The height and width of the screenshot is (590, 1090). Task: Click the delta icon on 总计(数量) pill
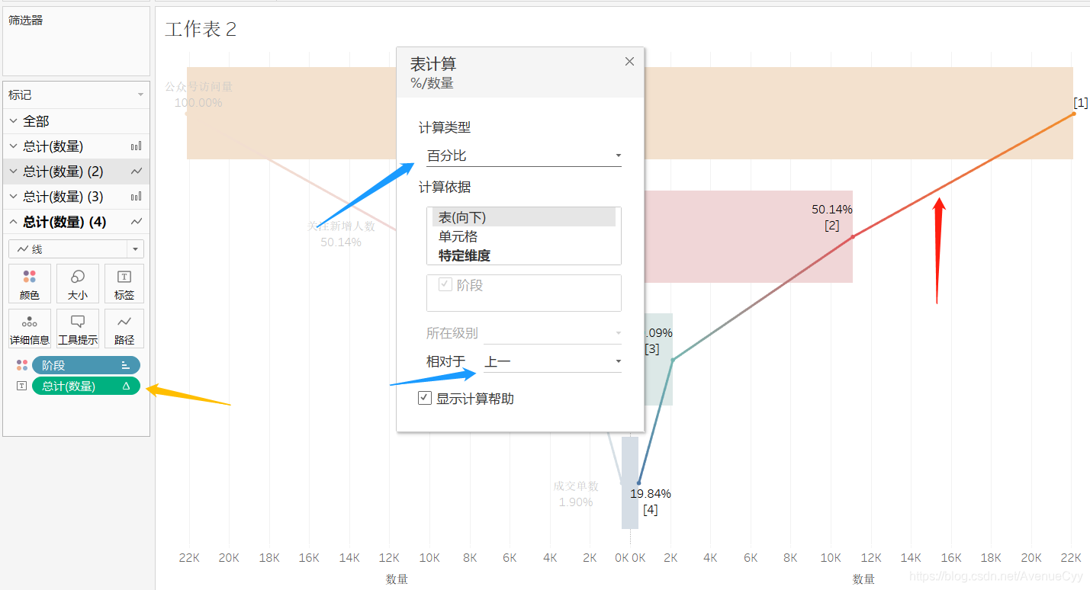coord(127,386)
